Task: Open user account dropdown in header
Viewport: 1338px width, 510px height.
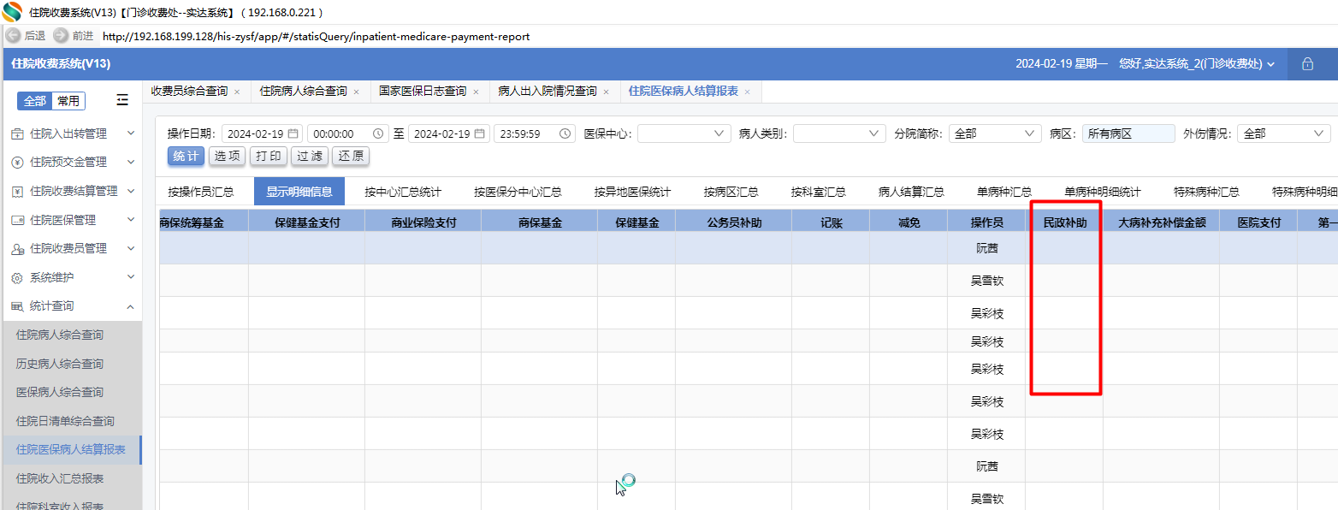Action: [x=1196, y=64]
